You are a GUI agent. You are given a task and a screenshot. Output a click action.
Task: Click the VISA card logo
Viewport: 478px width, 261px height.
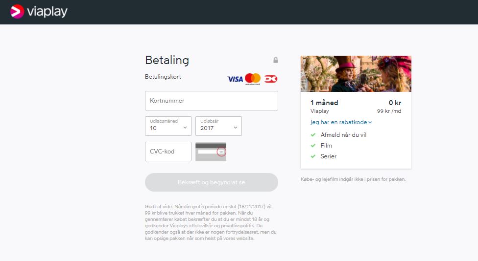point(235,79)
